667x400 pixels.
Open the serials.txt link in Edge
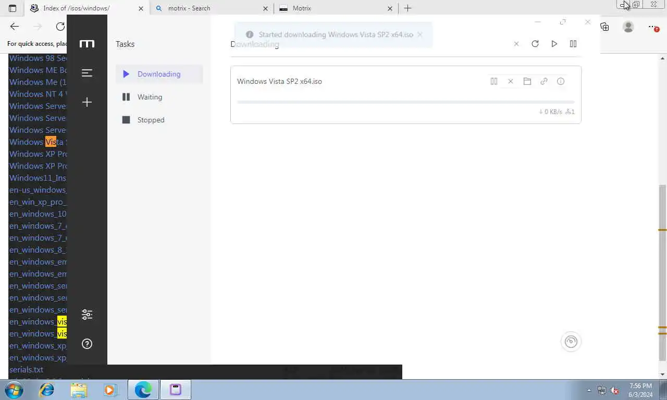coord(26,369)
